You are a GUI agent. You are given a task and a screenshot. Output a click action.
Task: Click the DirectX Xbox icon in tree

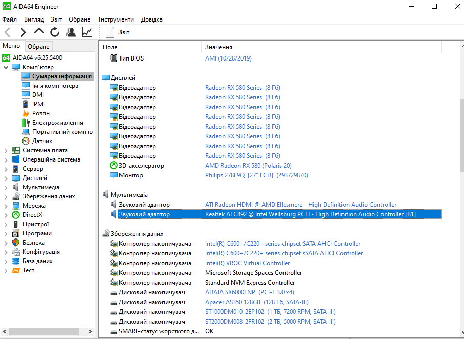[x=16, y=215]
